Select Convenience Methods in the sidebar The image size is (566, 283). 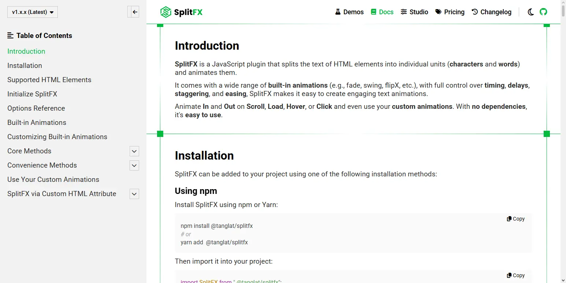[42, 165]
